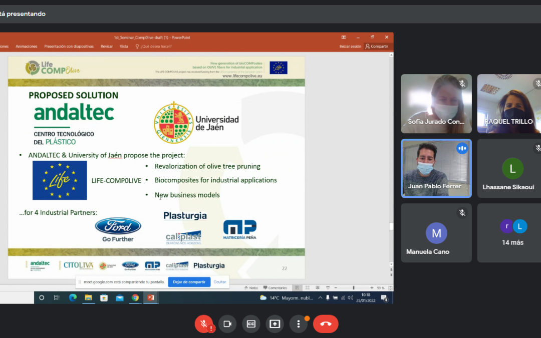Toggle the camera in Meet controls
Image resolution: width=541 pixels, height=338 pixels.
tap(227, 324)
